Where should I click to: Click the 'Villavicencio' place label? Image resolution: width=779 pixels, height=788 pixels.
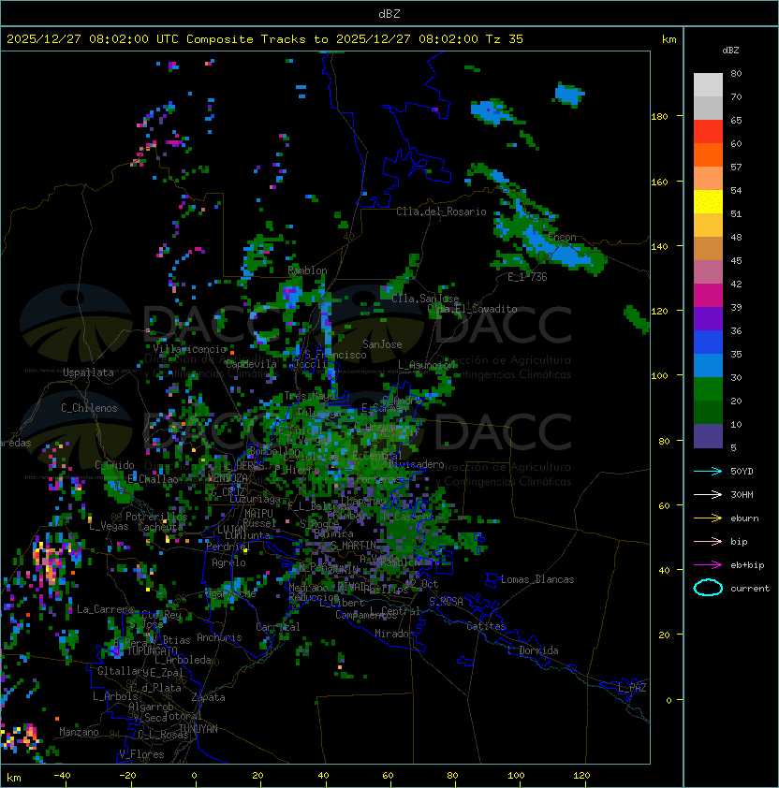coord(189,349)
